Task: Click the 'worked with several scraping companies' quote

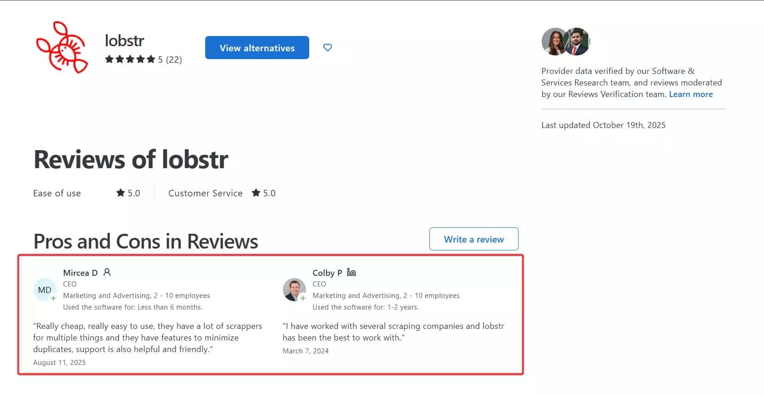Action: pyautogui.click(x=393, y=332)
